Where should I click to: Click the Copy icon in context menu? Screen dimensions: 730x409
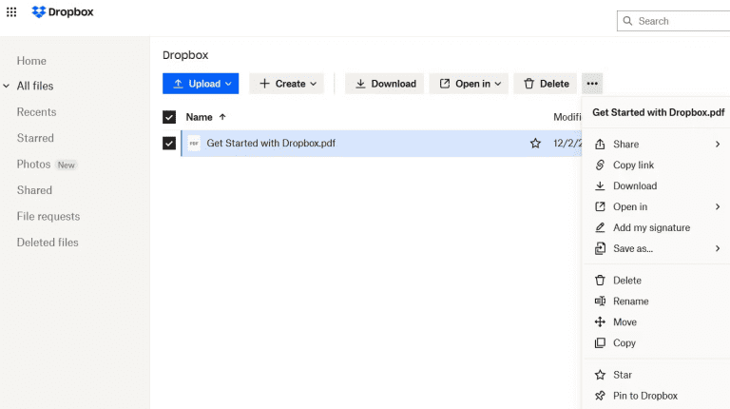click(600, 342)
